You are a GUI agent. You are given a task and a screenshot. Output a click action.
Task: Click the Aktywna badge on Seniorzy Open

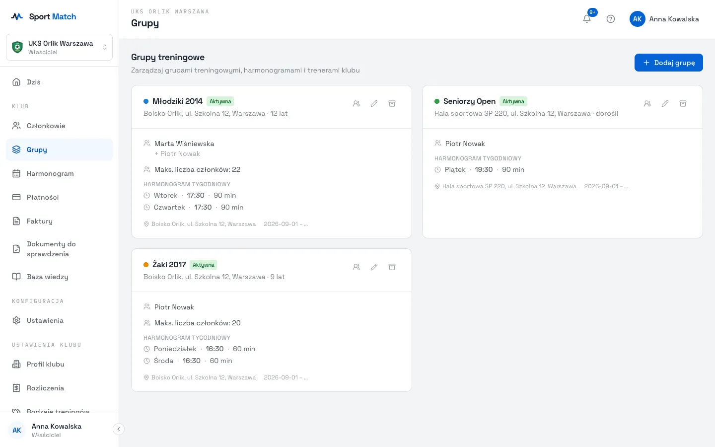pos(513,101)
